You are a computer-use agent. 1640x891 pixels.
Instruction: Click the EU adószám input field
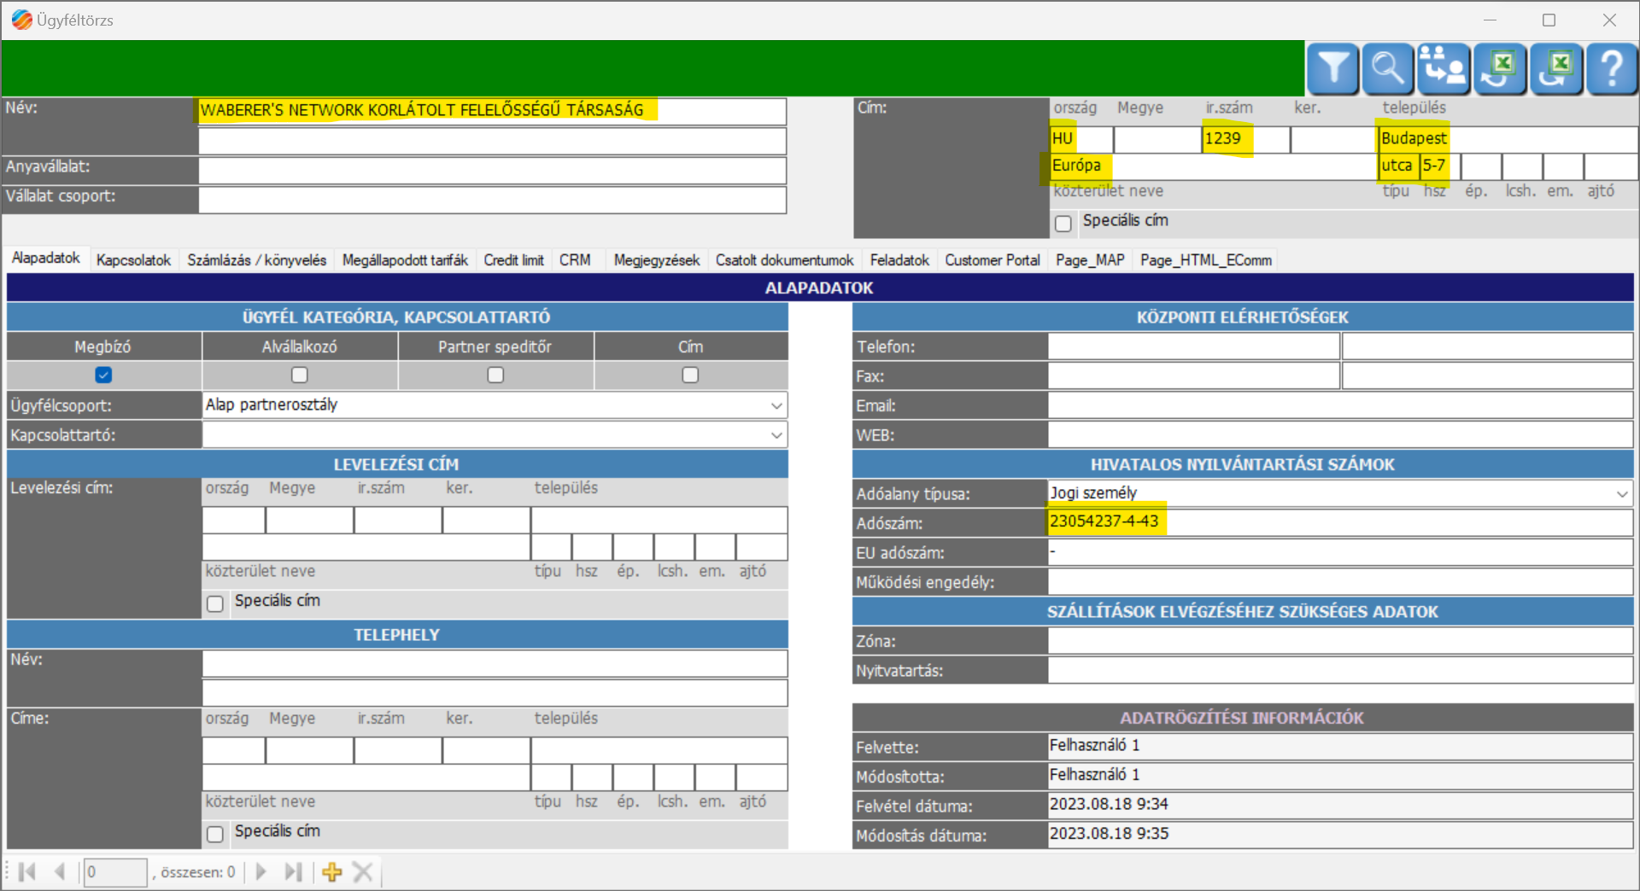pos(1340,552)
